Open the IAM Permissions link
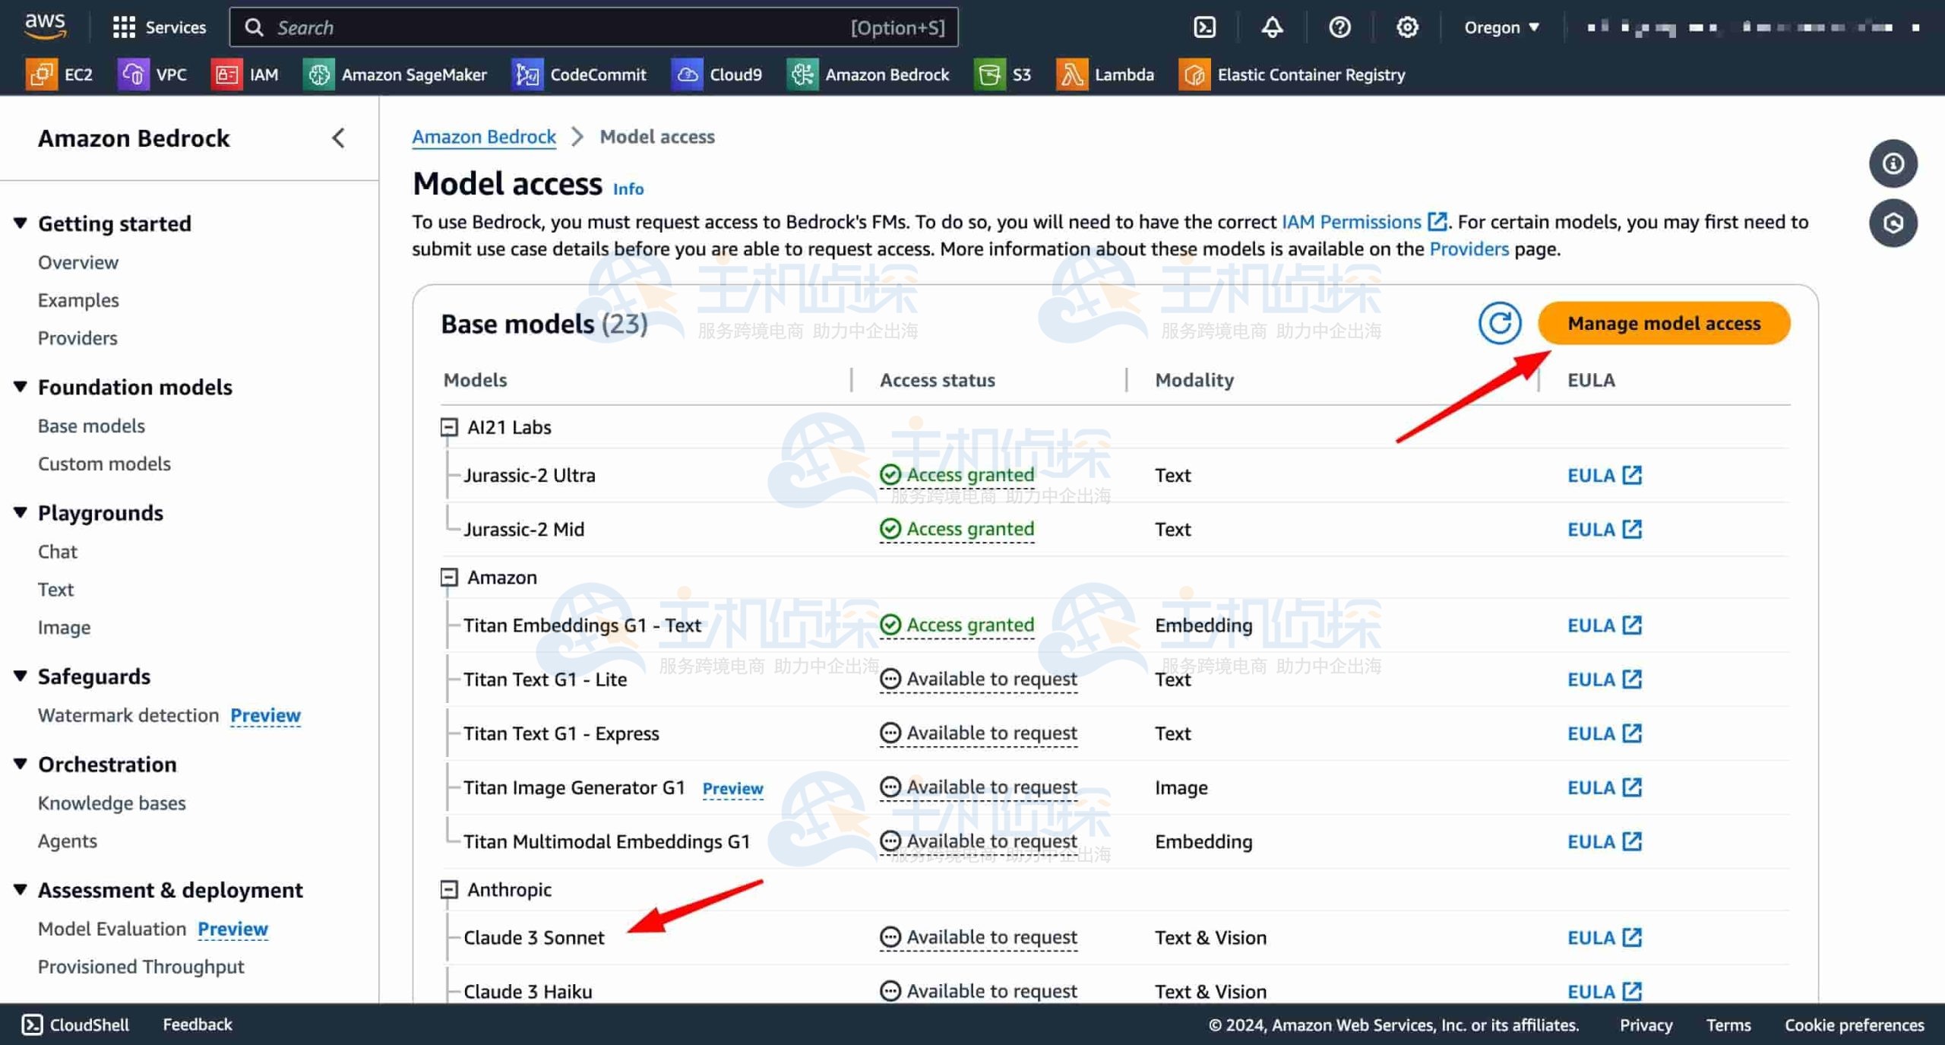This screenshot has height=1045, width=1945. tap(1351, 222)
